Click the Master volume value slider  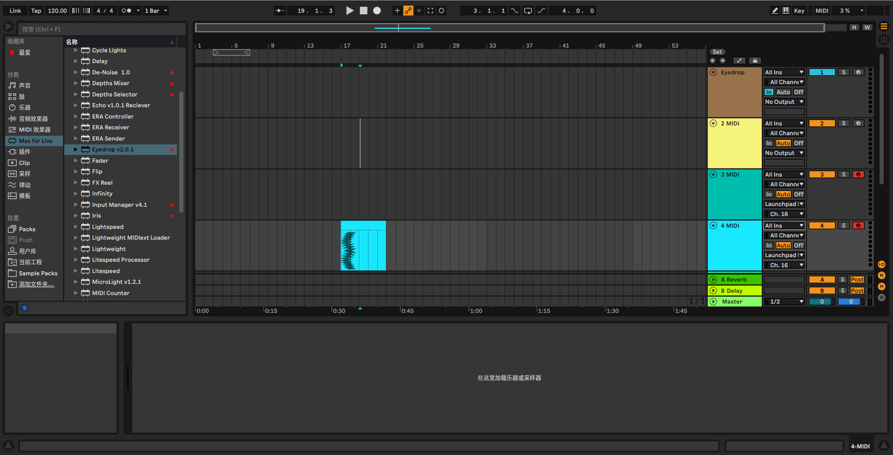822,301
